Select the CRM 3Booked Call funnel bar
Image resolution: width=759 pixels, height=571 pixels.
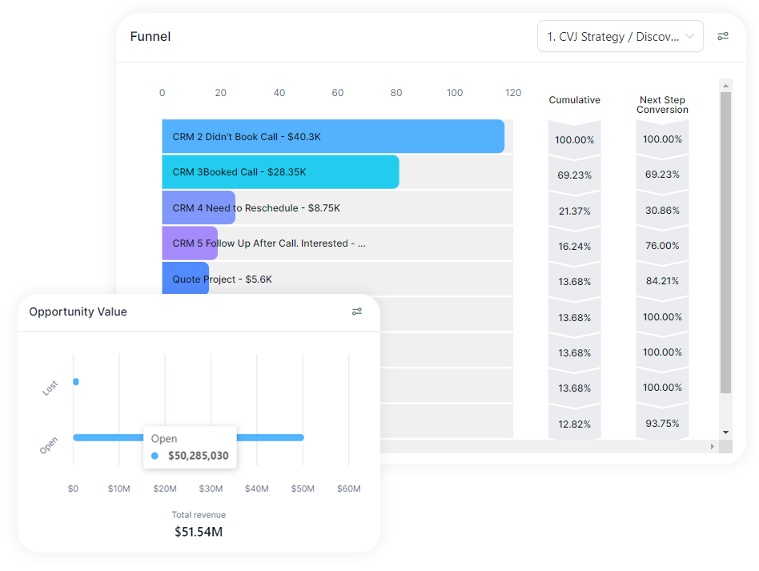click(x=280, y=172)
